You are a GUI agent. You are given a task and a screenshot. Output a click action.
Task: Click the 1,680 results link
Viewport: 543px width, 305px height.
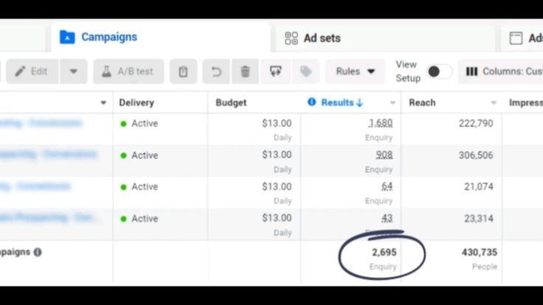click(x=381, y=123)
